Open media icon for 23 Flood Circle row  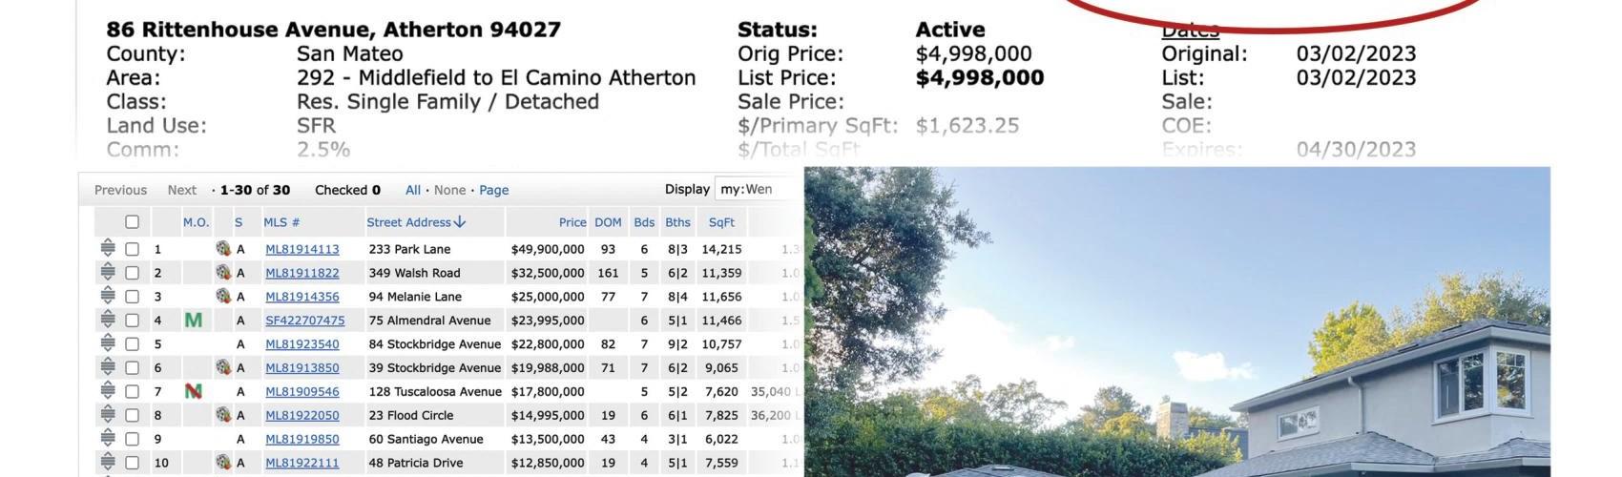point(223,415)
